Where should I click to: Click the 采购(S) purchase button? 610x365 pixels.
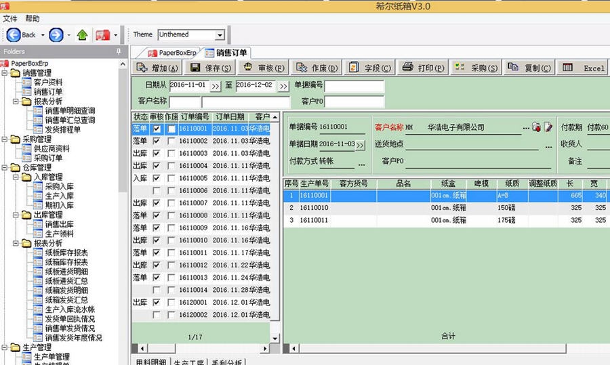tap(476, 68)
